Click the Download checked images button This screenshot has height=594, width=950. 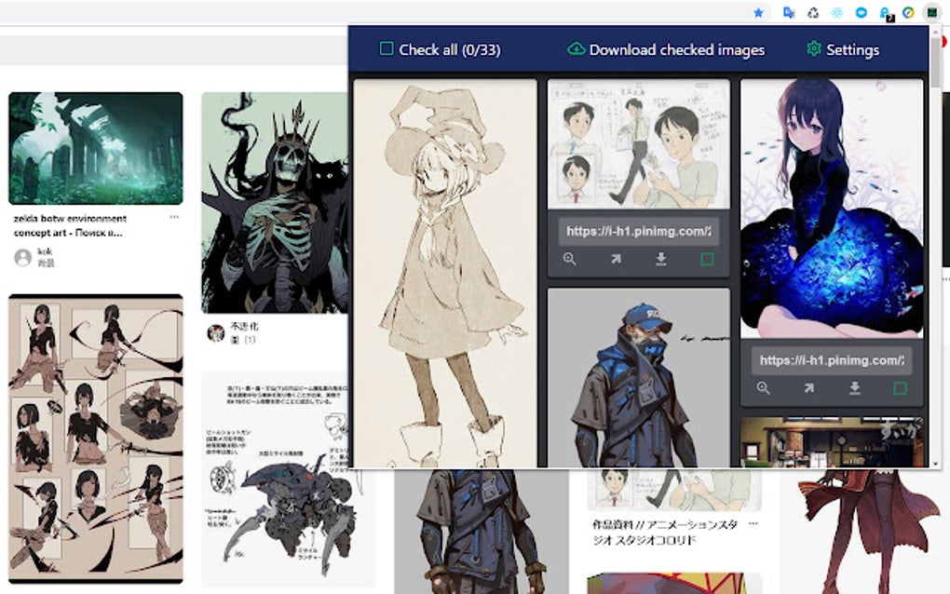665,49
